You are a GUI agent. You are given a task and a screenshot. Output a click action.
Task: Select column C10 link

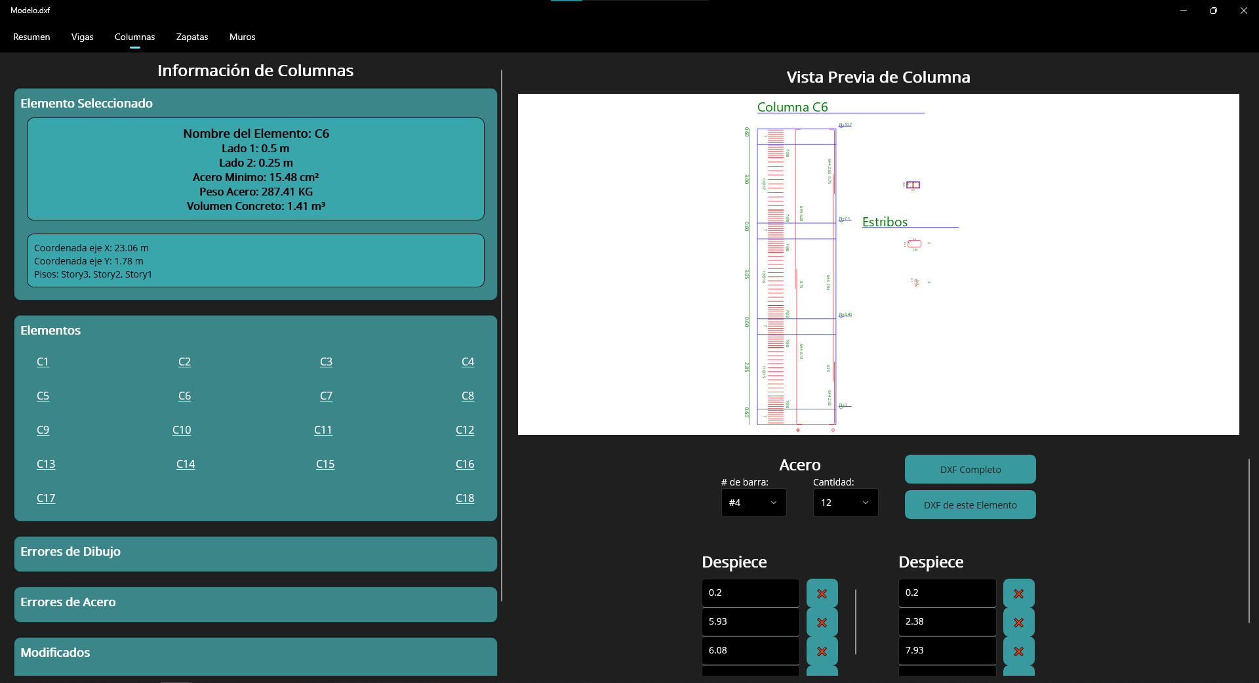[x=182, y=430]
